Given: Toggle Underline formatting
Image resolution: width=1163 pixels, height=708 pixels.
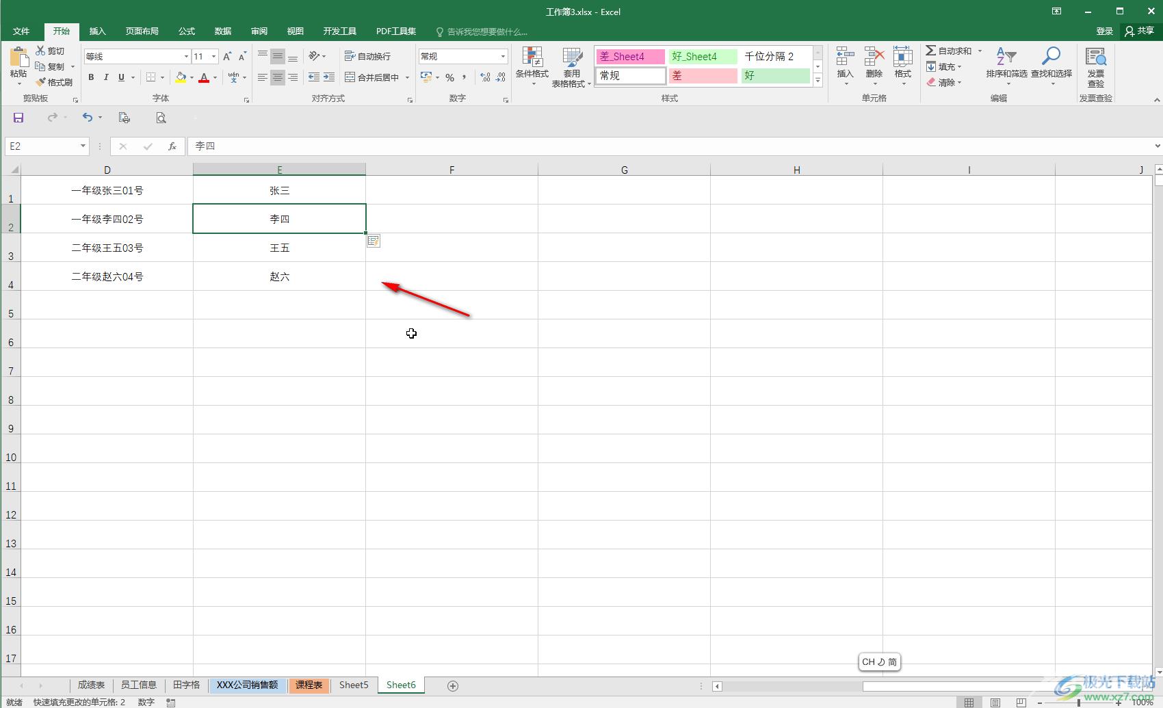Looking at the screenshot, I should [x=121, y=77].
